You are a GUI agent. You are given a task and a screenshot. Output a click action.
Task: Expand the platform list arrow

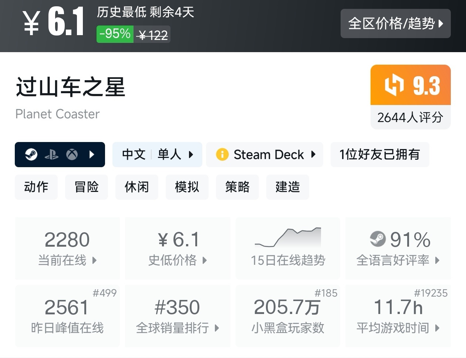[x=92, y=154]
